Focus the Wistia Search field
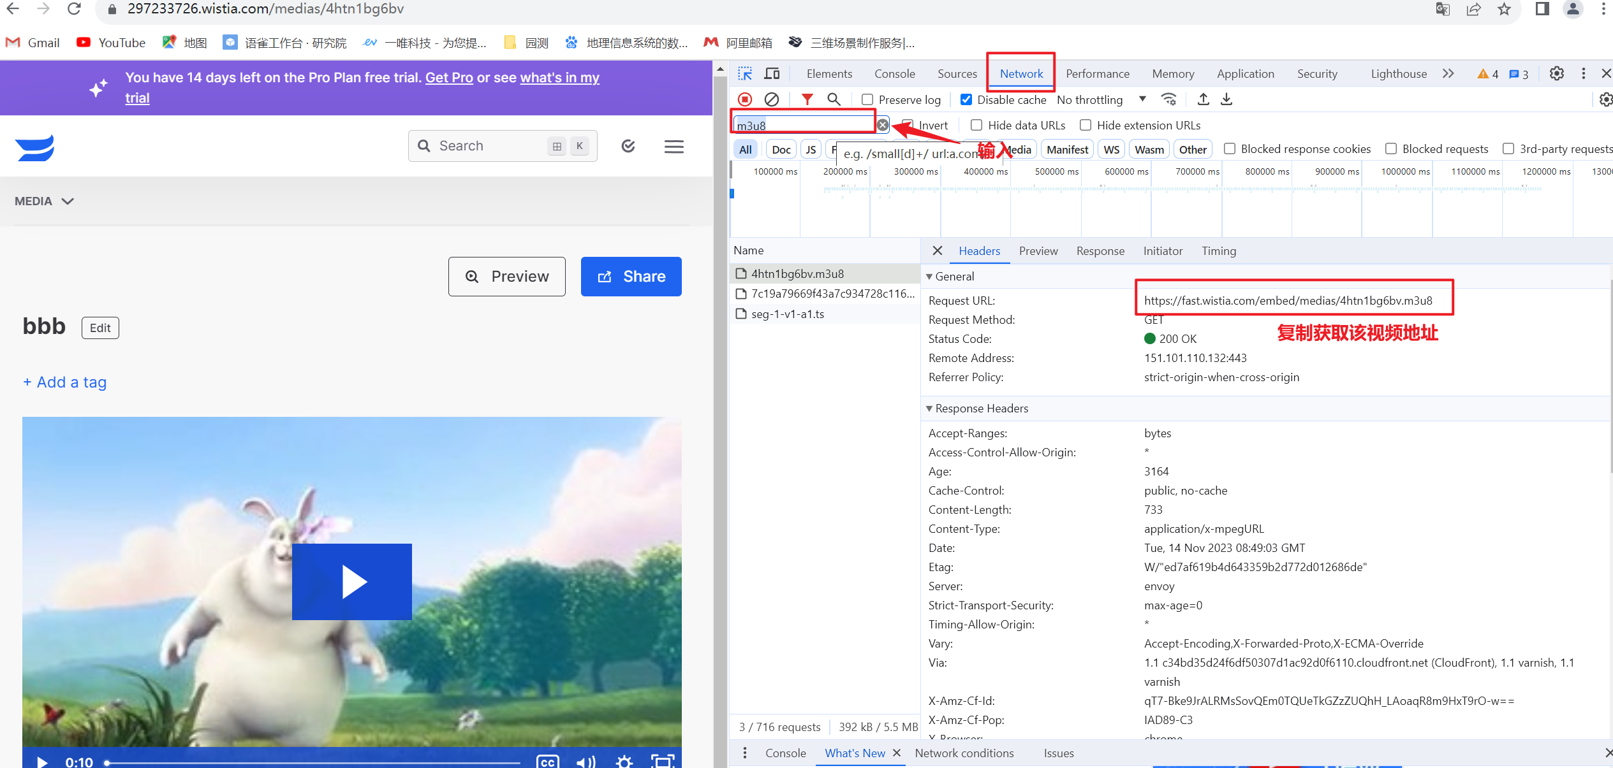The width and height of the screenshot is (1613, 768). coord(503,146)
